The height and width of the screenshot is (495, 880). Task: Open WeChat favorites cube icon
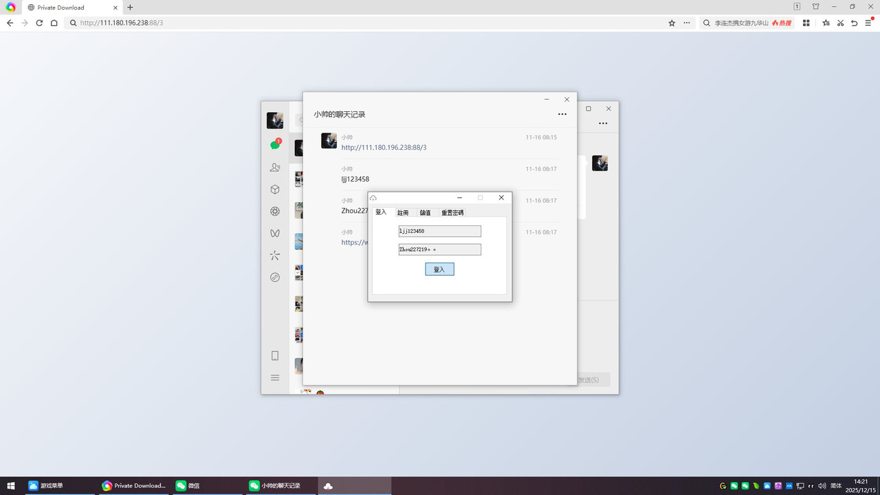point(275,189)
